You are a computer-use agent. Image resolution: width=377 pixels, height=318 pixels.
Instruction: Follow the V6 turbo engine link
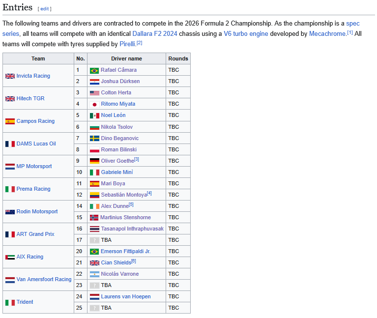tap(246, 33)
